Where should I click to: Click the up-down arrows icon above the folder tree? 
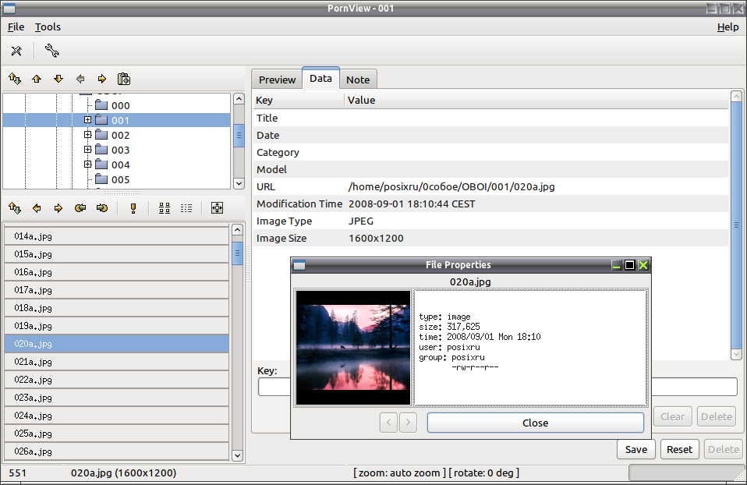(15, 79)
